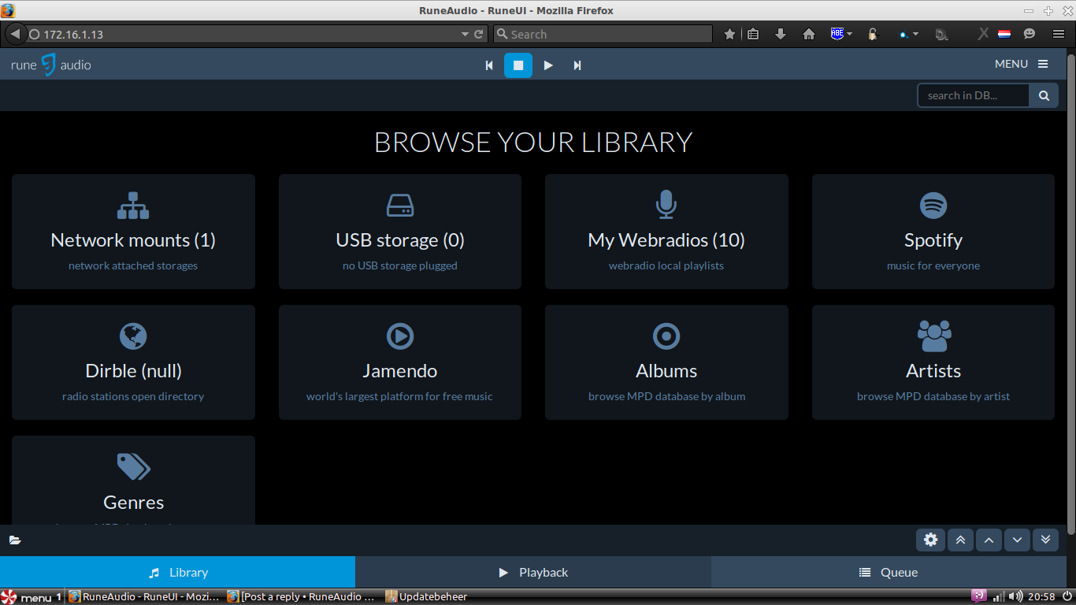Image resolution: width=1076 pixels, height=605 pixels.
Task: Reload the page in Firefox
Action: (x=479, y=35)
